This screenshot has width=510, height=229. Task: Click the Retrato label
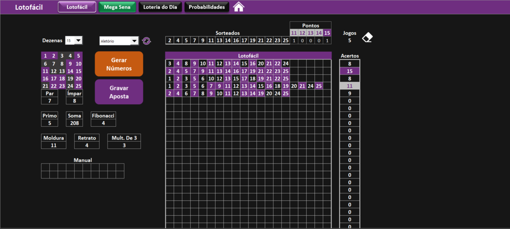(x=87, y=138)
